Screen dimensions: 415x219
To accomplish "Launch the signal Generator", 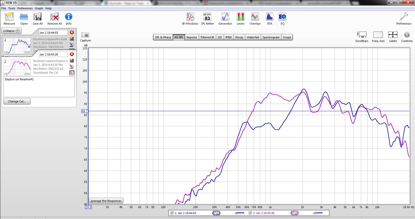I will coord(225,17).
